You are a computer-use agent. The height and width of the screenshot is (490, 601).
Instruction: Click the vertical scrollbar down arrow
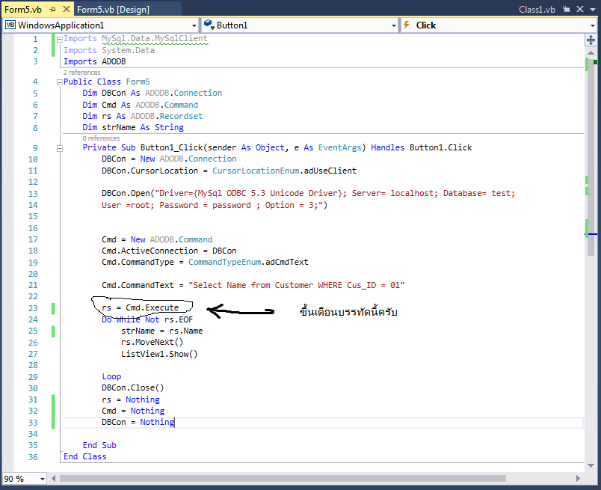coord(591,465)
